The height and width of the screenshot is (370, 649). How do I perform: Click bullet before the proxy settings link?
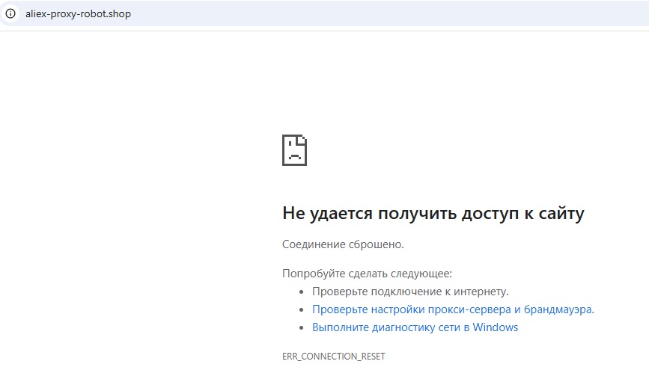tap(302, 309)
